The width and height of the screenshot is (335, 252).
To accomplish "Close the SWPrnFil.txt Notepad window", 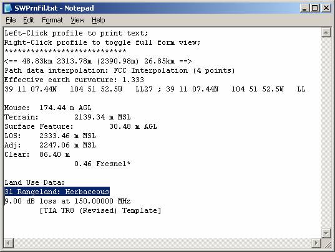I will point(326,8).
